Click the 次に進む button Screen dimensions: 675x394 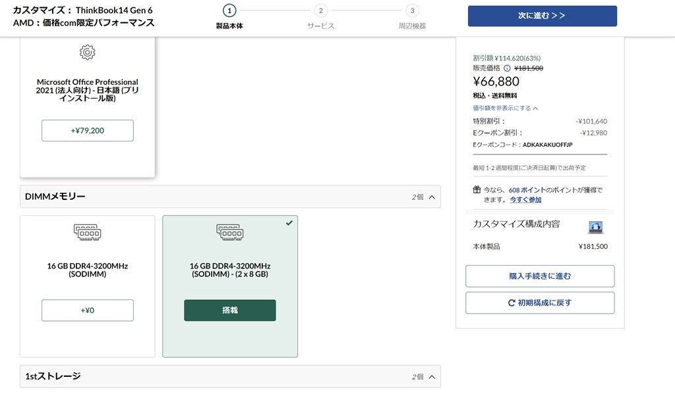(x=542, y=16)
